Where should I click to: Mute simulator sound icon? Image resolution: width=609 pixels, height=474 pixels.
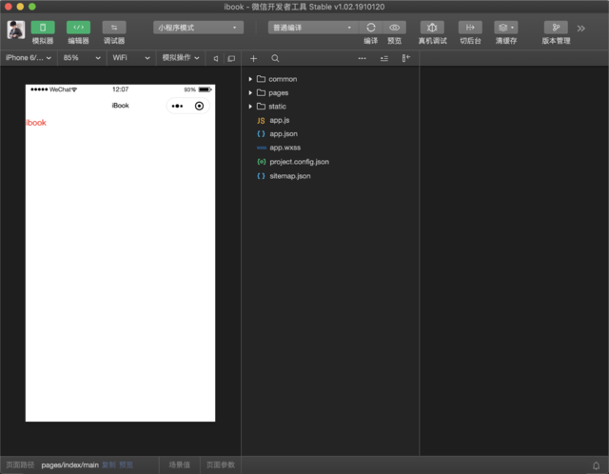pyautogui.click(x=216, y=59)
